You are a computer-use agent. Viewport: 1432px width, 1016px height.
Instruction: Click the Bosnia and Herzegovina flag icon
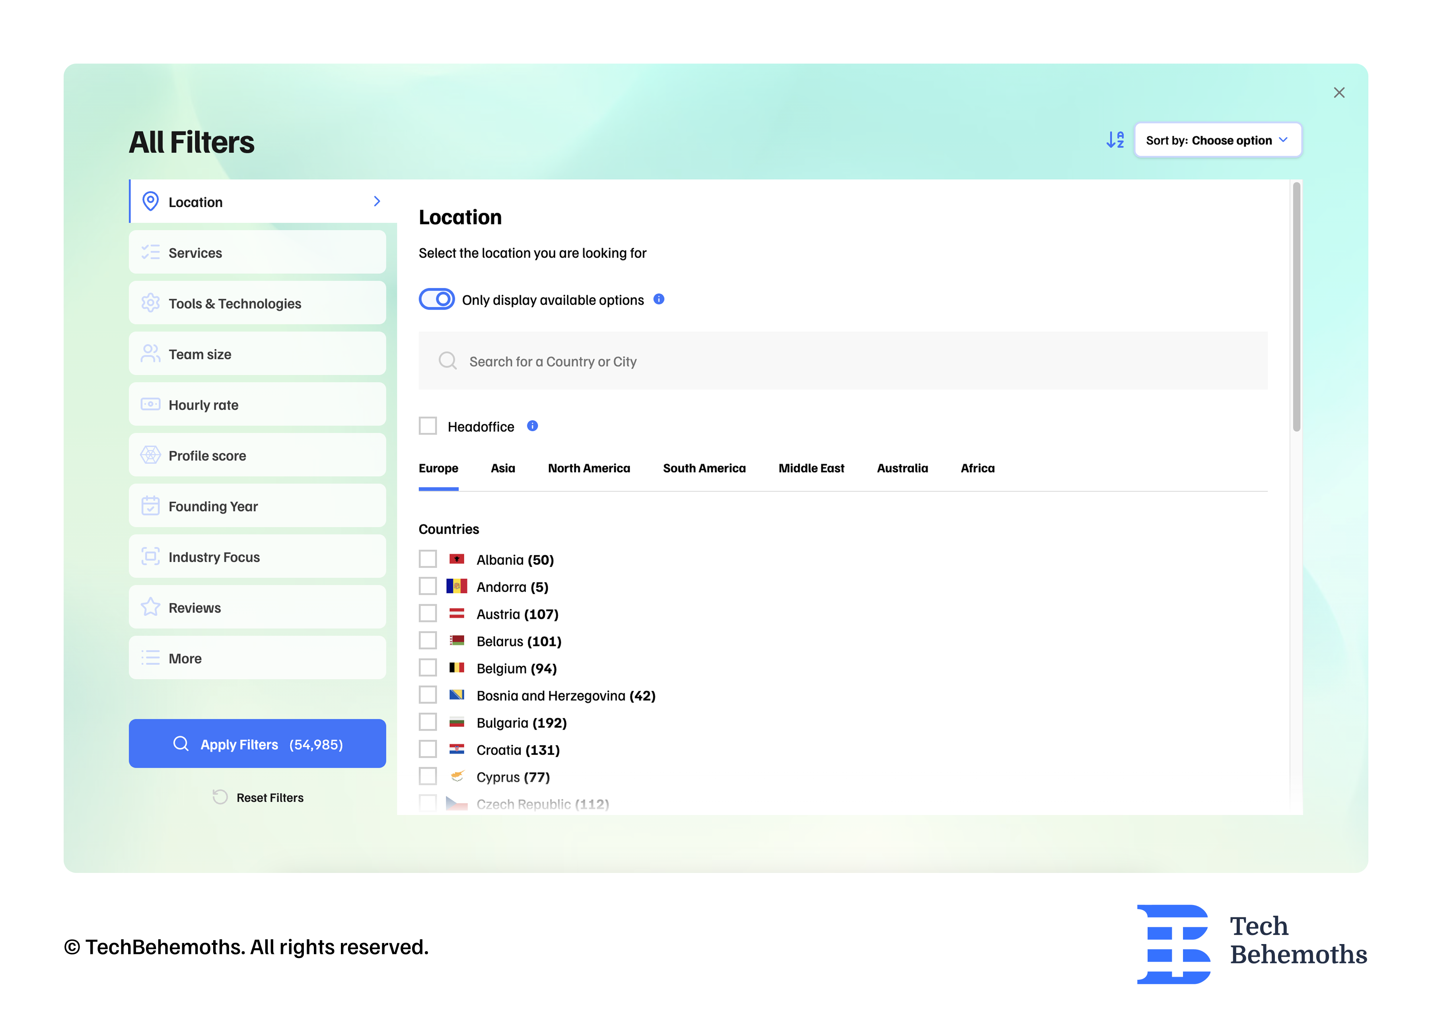click(457, 694)
